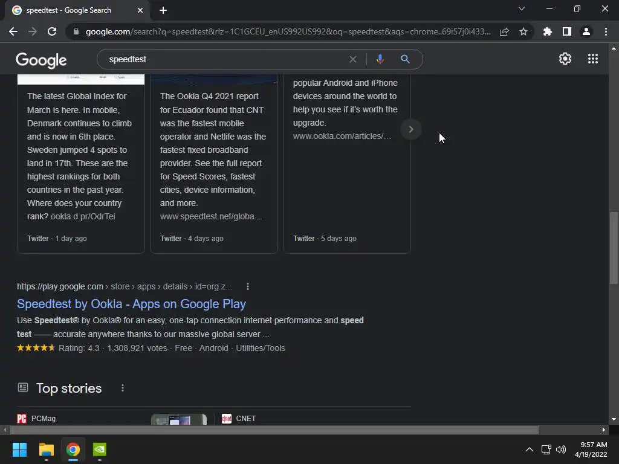Click the scroll down arrow
This screenshot has width=619, height=464.
pyautogui.click(x=614, y=419)
